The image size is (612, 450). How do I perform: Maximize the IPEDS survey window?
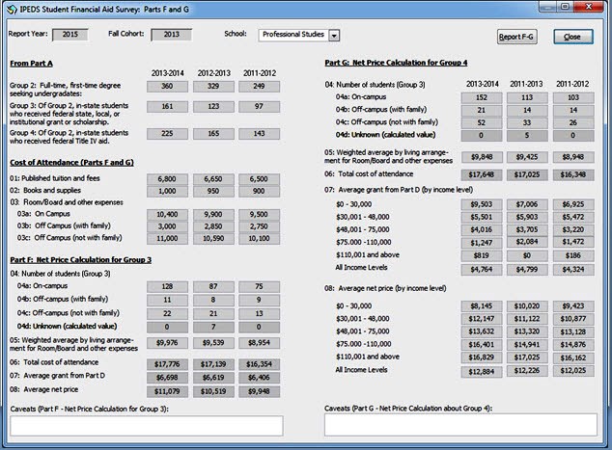[566, 7]
